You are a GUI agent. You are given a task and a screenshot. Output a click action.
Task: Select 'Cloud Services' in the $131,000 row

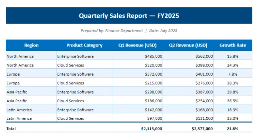coord(71,118)
